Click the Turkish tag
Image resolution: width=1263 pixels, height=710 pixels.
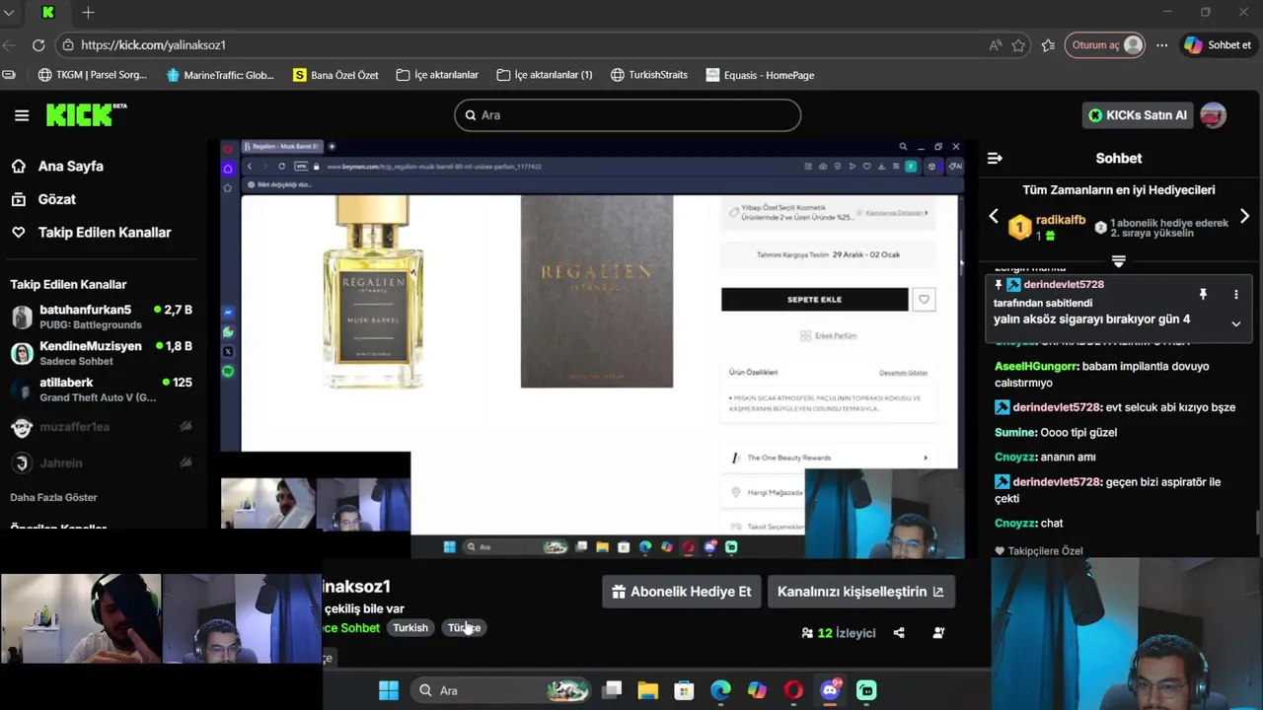pyautogui.click(x=410, y=628)
